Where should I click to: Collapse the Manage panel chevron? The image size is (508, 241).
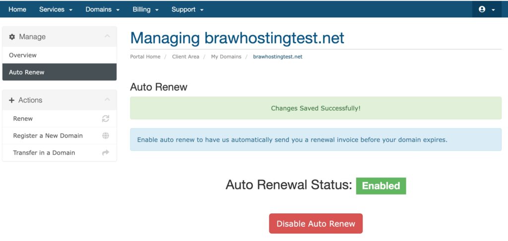pos(107,36)
